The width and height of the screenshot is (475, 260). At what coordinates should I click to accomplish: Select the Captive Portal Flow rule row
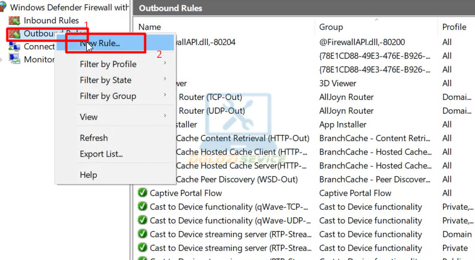click(185, 193)
